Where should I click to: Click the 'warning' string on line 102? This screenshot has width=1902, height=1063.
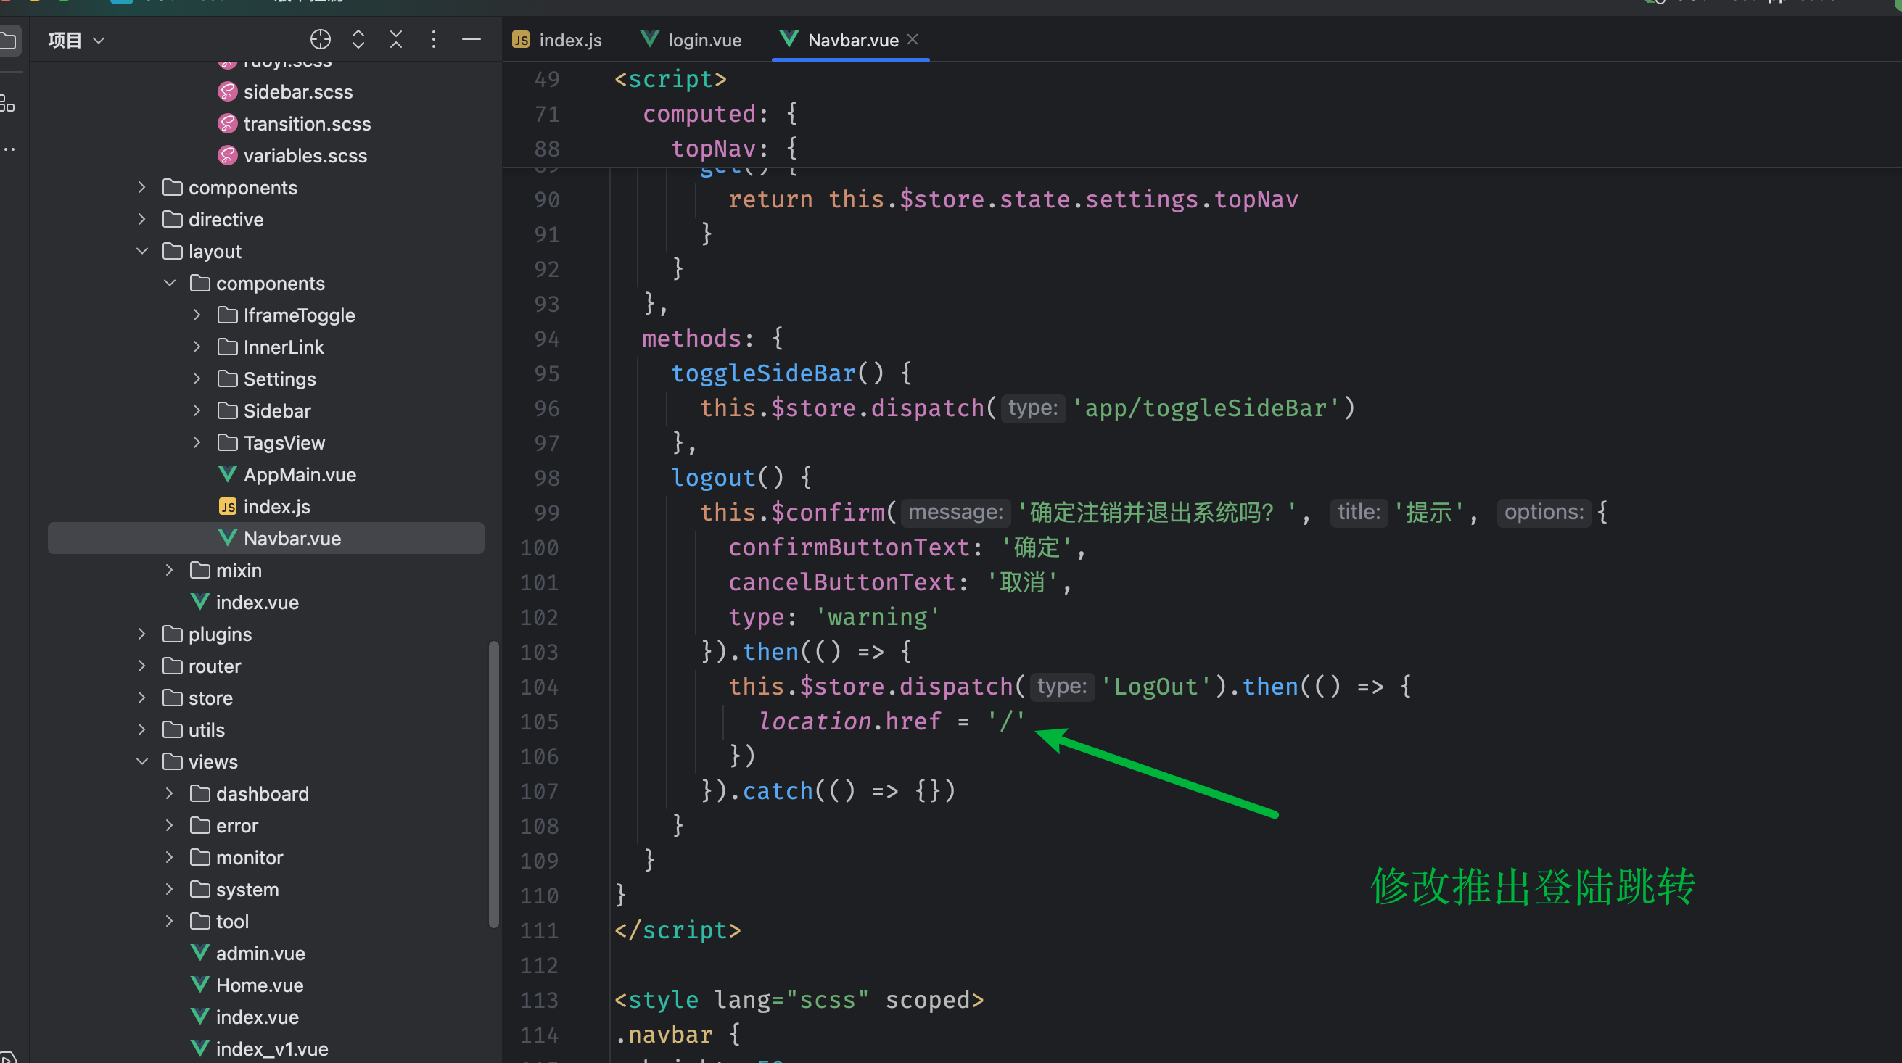(877, 617)
